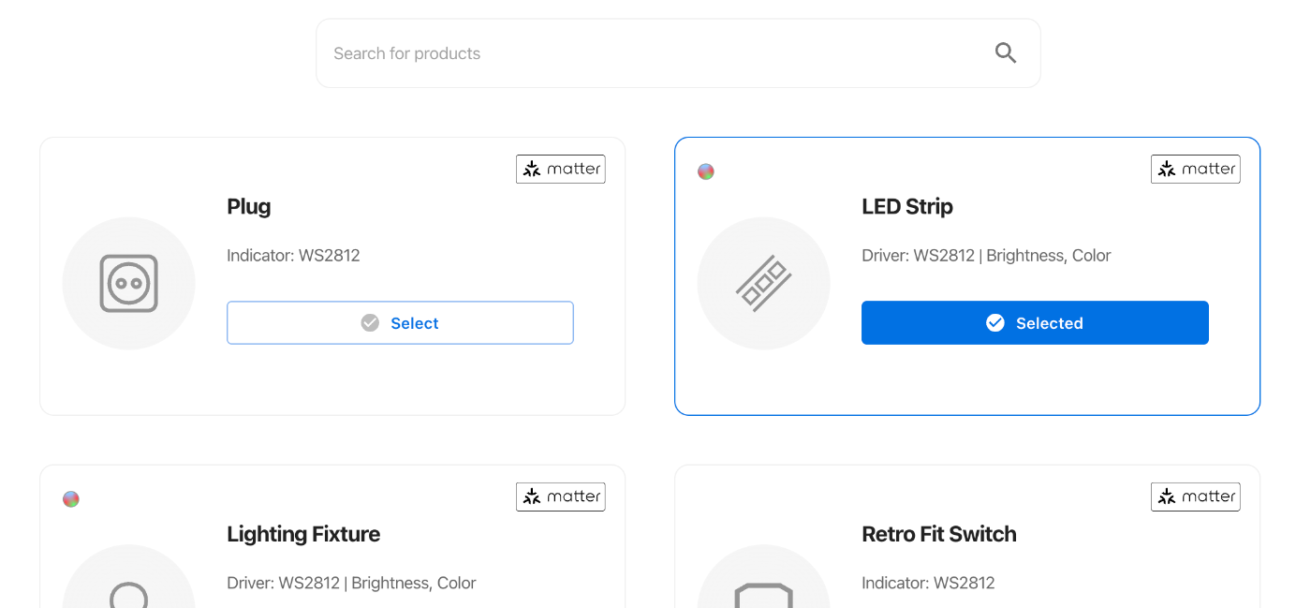1311x608 pixels.
Task: Open the Lighting Fixture product title
Action: click(x=303, y=535)
